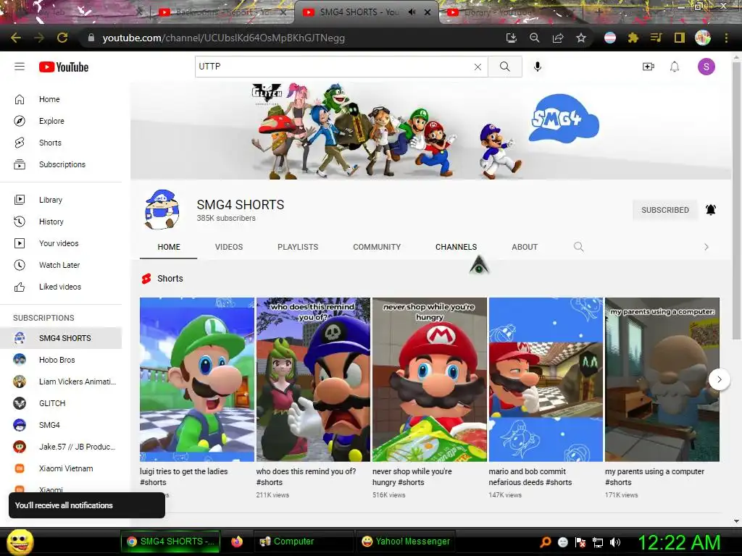The image size is (742, 556).
Task: Open Xiaomi Vietnam subscription
Action: pyautogui.click(x=61, y=468)
